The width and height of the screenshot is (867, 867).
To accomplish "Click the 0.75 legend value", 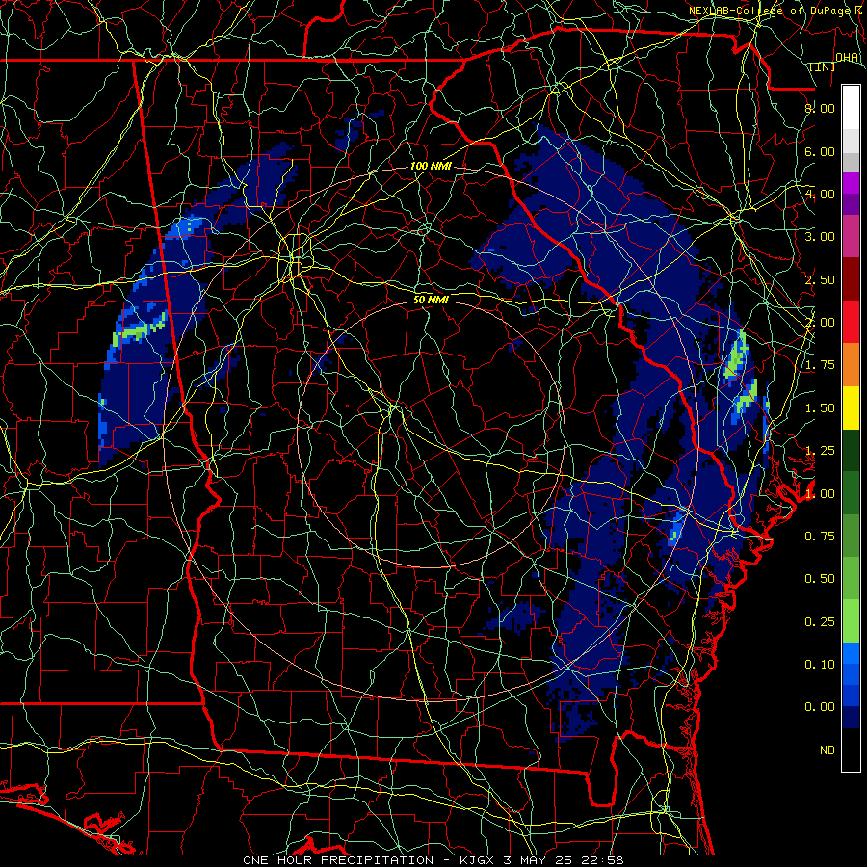I will pyautogui.click(x=820, y=537).
